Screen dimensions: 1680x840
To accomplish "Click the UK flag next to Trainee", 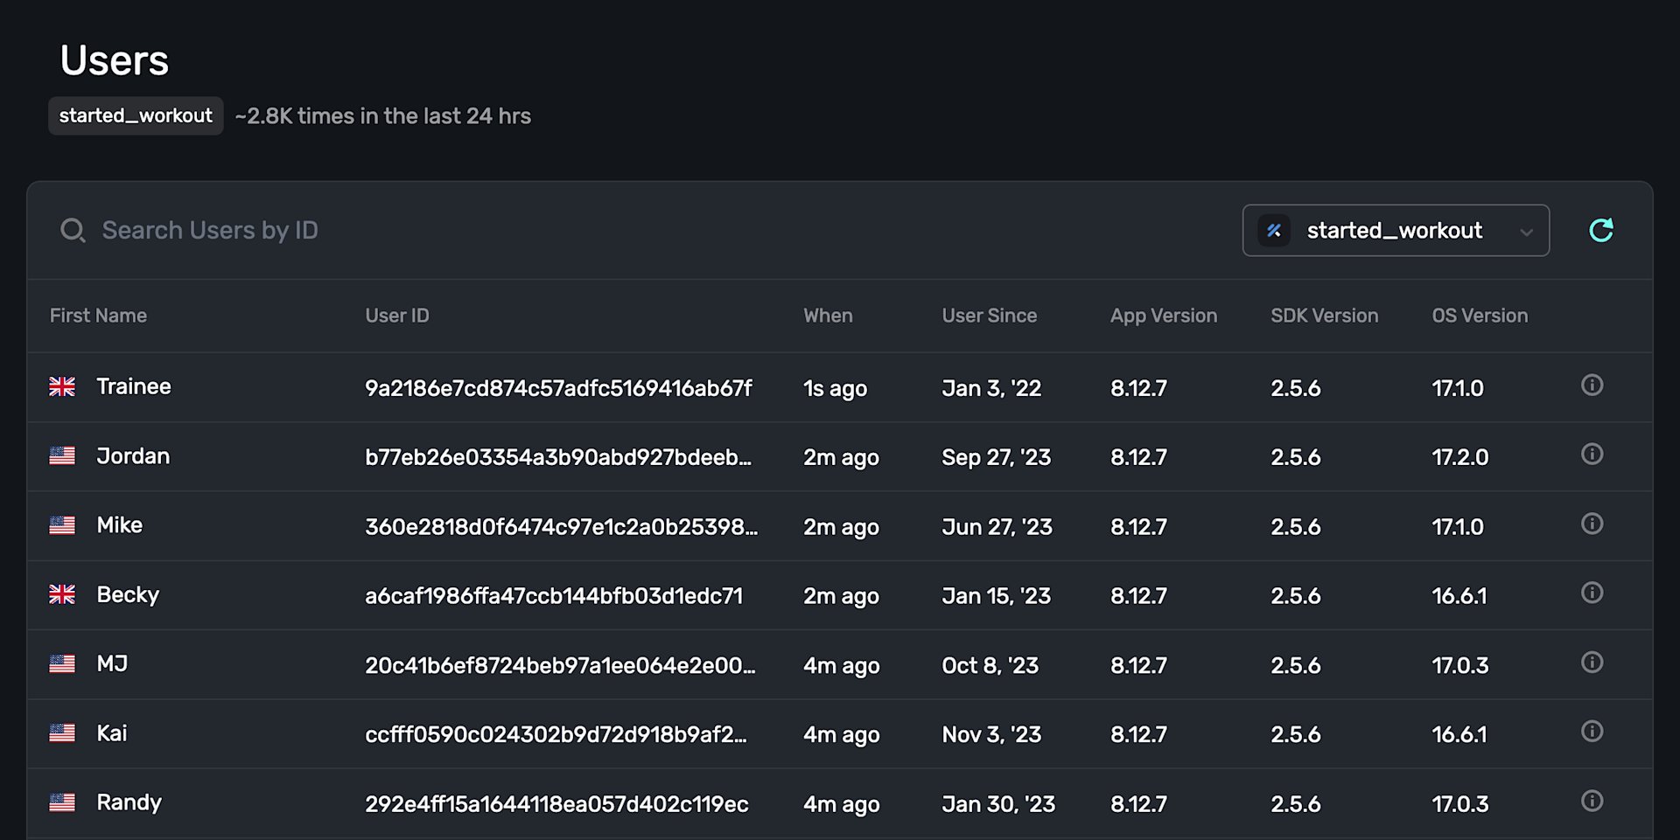I will [62, 386].
